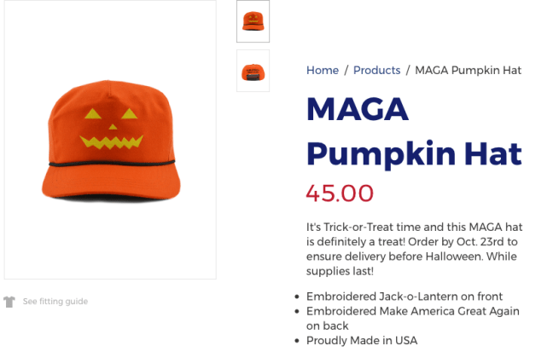The height and width of the screenshot is (363, 559).
Task: Click the 45.00 price
Action: pos(340,193)
